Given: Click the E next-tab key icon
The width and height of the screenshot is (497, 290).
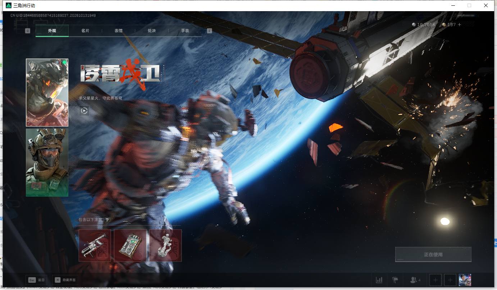Looking at the screenshot, I should (x=210, y=31).
